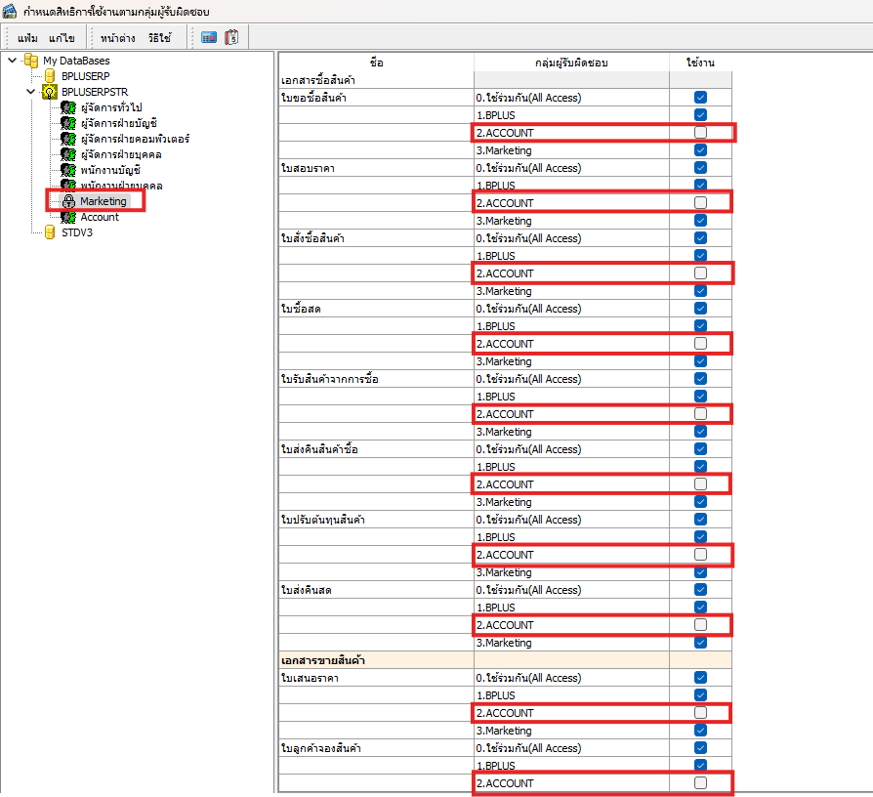Open the แฟ้ม menu
This screenshot has height=797, width=873.
(x=27, y=38)
